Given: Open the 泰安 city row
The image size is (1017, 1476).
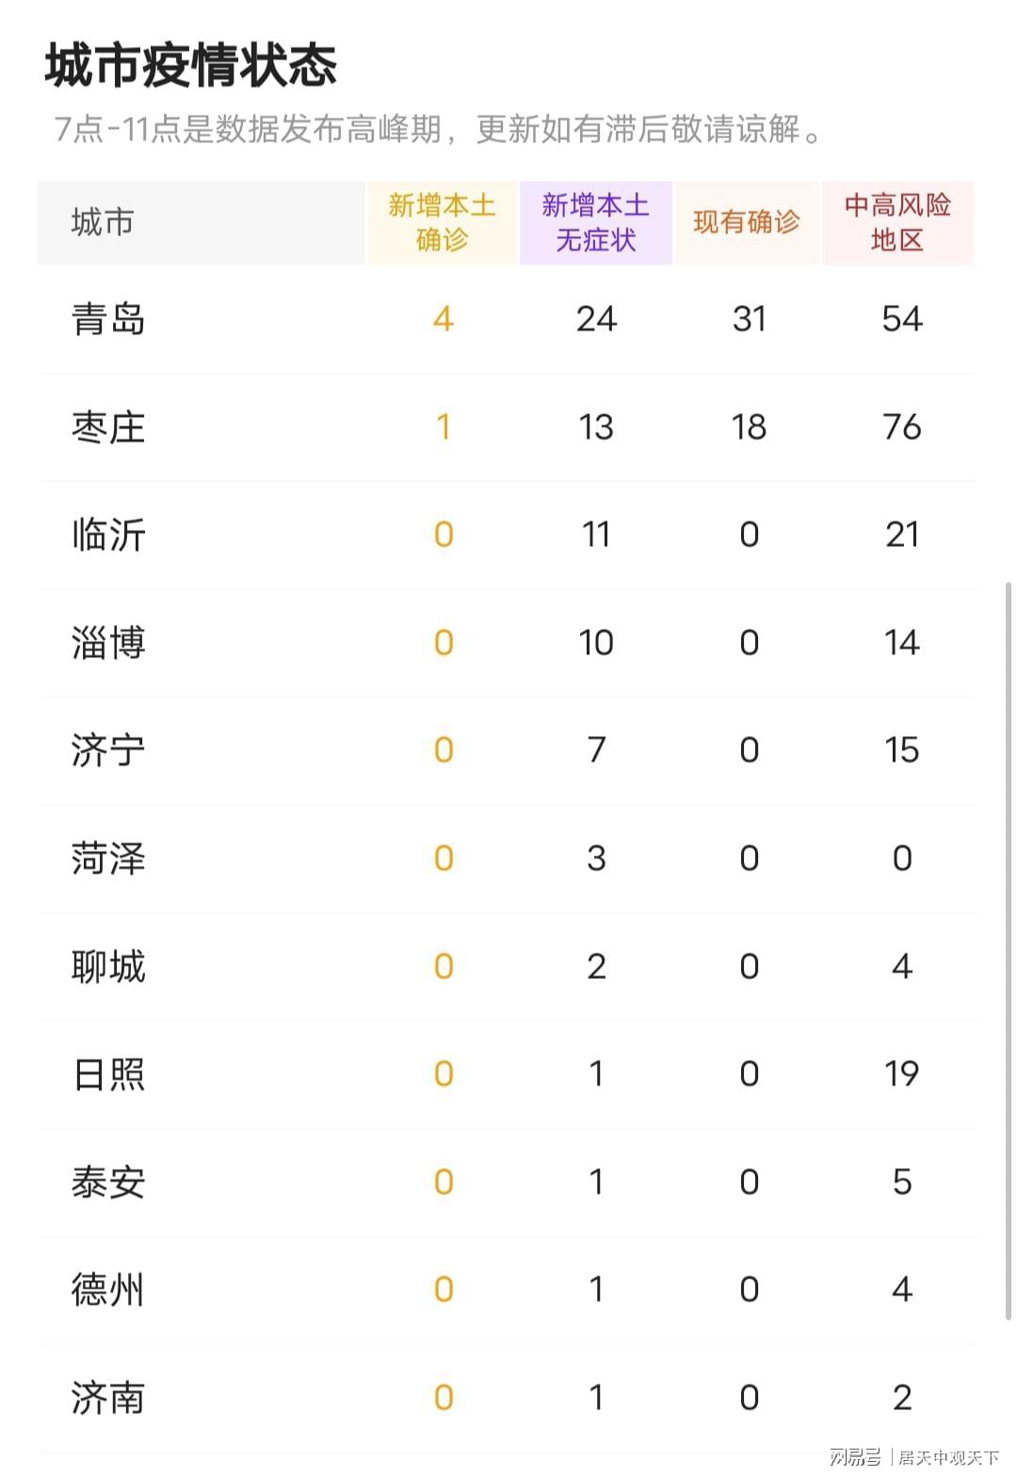Looking at the screenshot, I should (108, 1182).
